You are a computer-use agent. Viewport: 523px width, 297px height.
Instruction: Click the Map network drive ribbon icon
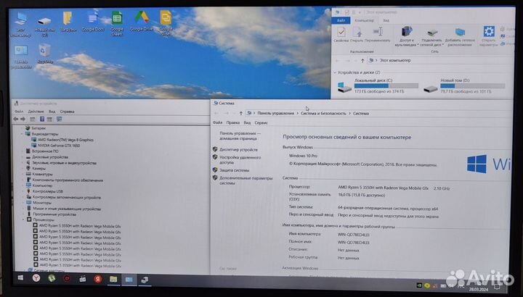[x=433, y=33]
